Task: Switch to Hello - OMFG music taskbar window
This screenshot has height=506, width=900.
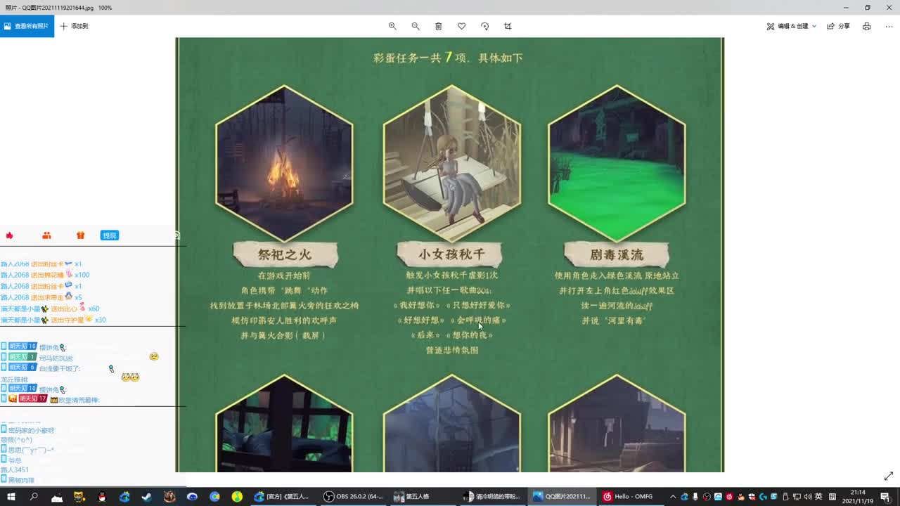Action: coord(631,496)
